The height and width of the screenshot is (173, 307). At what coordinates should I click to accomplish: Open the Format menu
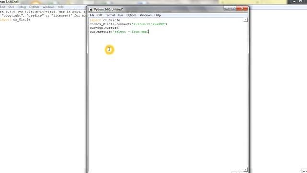[x=110, y=15]
